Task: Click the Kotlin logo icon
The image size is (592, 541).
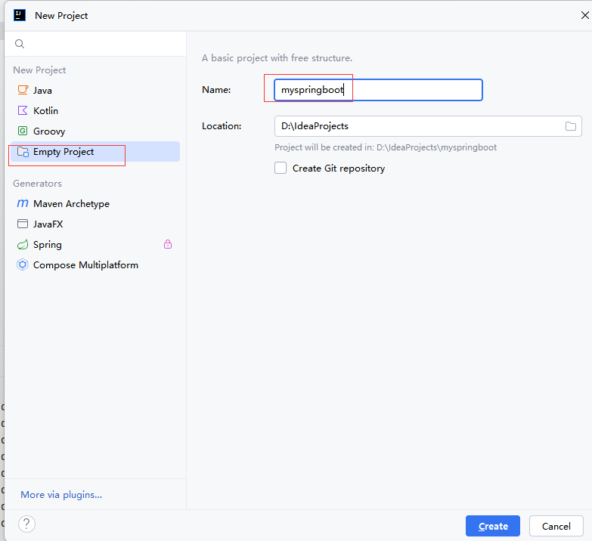Action: point(23,110)
